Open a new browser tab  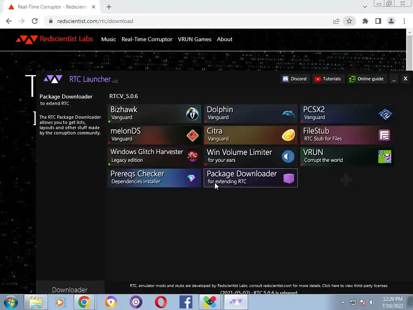tap(109, 7)
